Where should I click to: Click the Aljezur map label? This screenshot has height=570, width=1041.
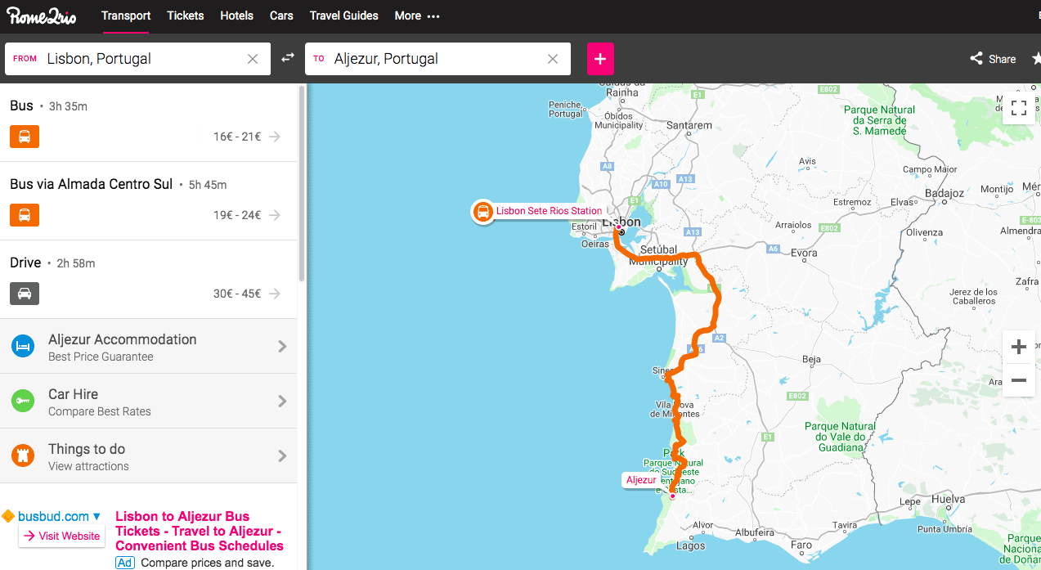(641, 480)
